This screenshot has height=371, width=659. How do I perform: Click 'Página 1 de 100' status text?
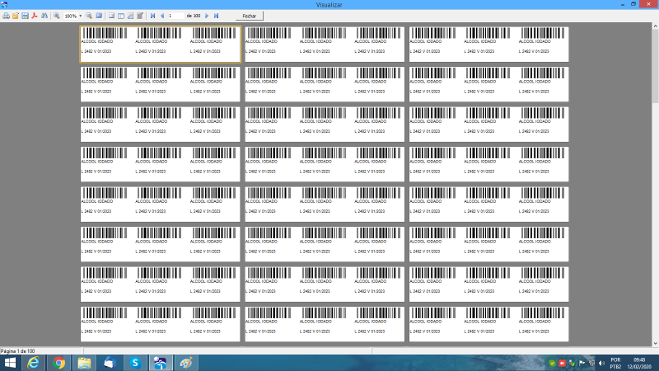(17, 351)
